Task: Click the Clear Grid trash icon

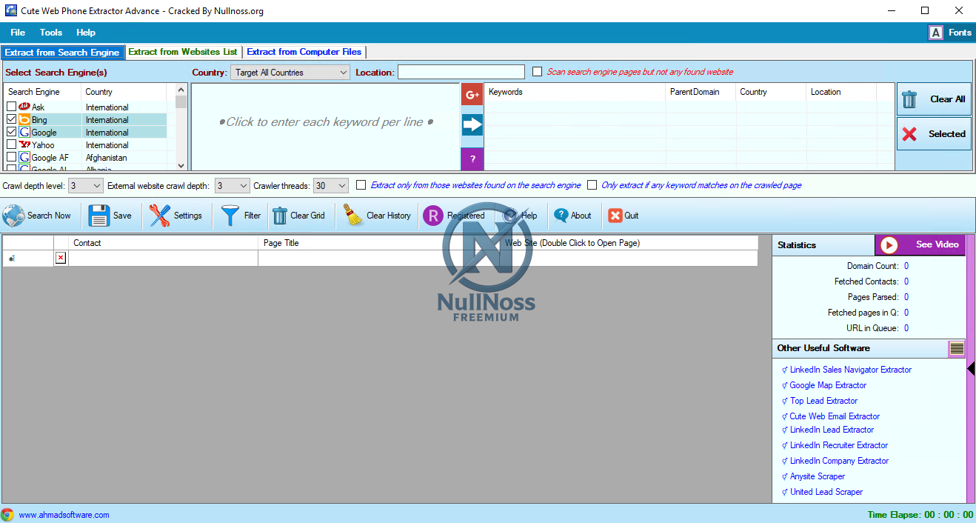Action: pyautogui.click(x=280, y=216)
